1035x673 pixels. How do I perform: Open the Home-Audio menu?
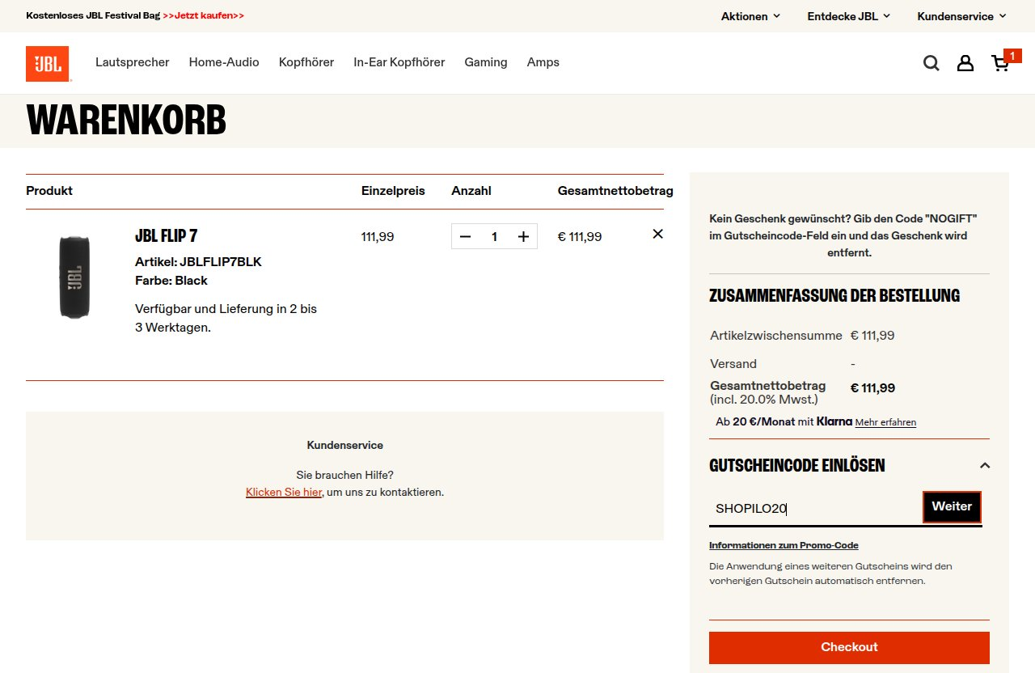224,62
